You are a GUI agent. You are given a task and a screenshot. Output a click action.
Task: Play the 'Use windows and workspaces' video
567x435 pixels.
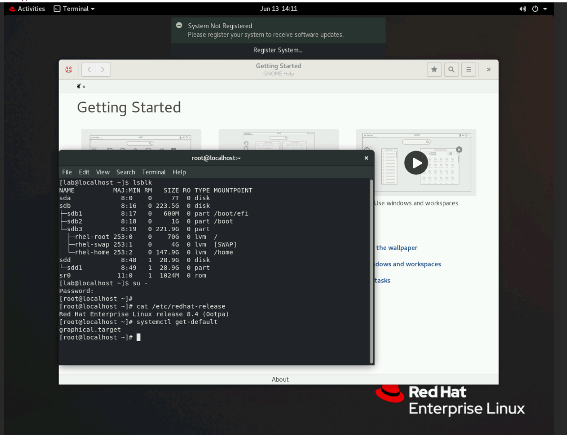[416, 162]
